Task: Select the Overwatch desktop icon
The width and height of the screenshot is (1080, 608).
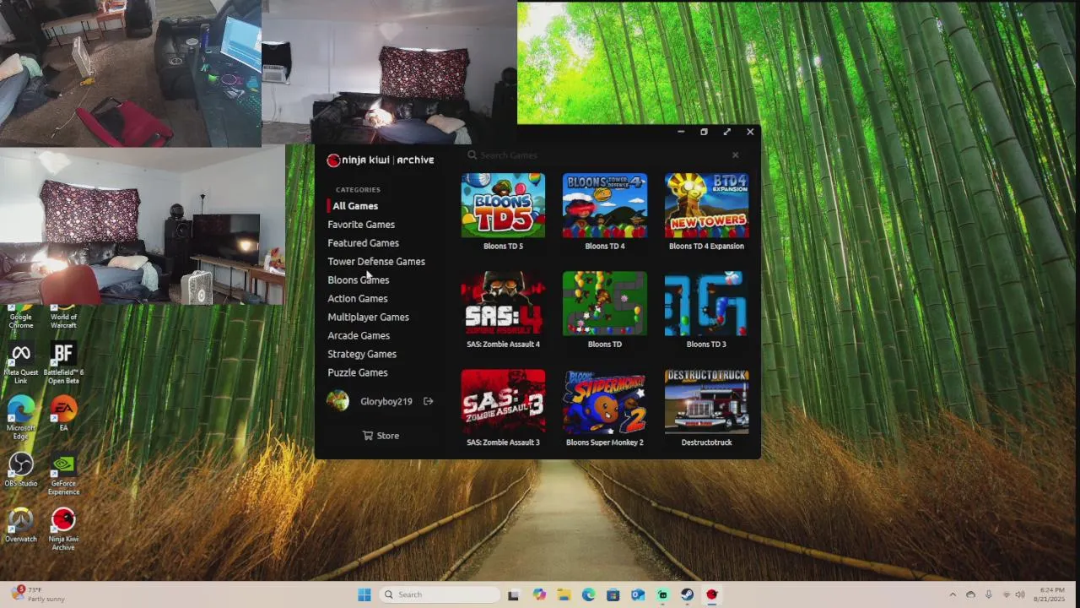Action: pyautogui.click(x=21, y=525)
